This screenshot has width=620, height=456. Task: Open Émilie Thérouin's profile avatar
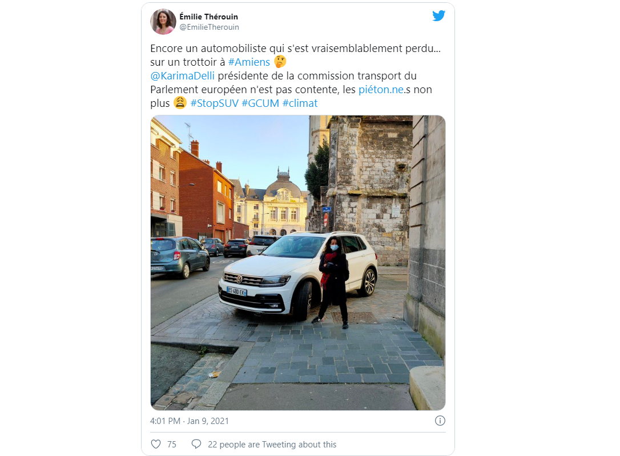coord(163,21)
